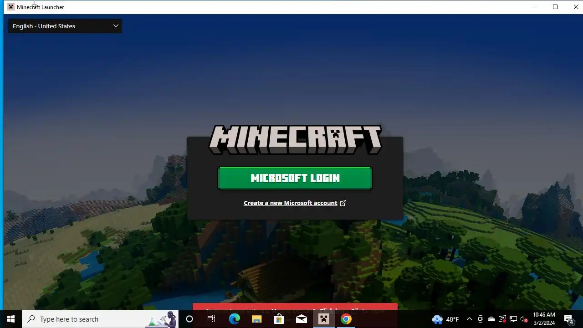Open File Explorer from the taskbar
Screen dimensions: 583x328
point(256,319)
